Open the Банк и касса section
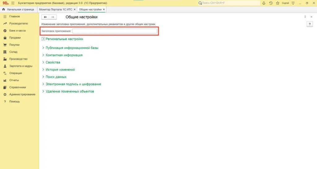Viewport: 317px width, 169px height. (x=17, y=31)
